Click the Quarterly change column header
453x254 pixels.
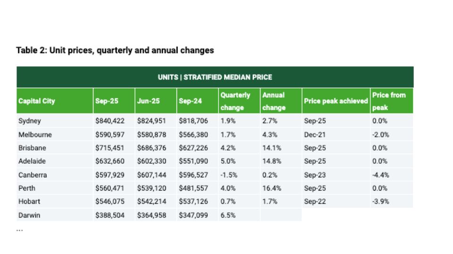coord(235,101)
